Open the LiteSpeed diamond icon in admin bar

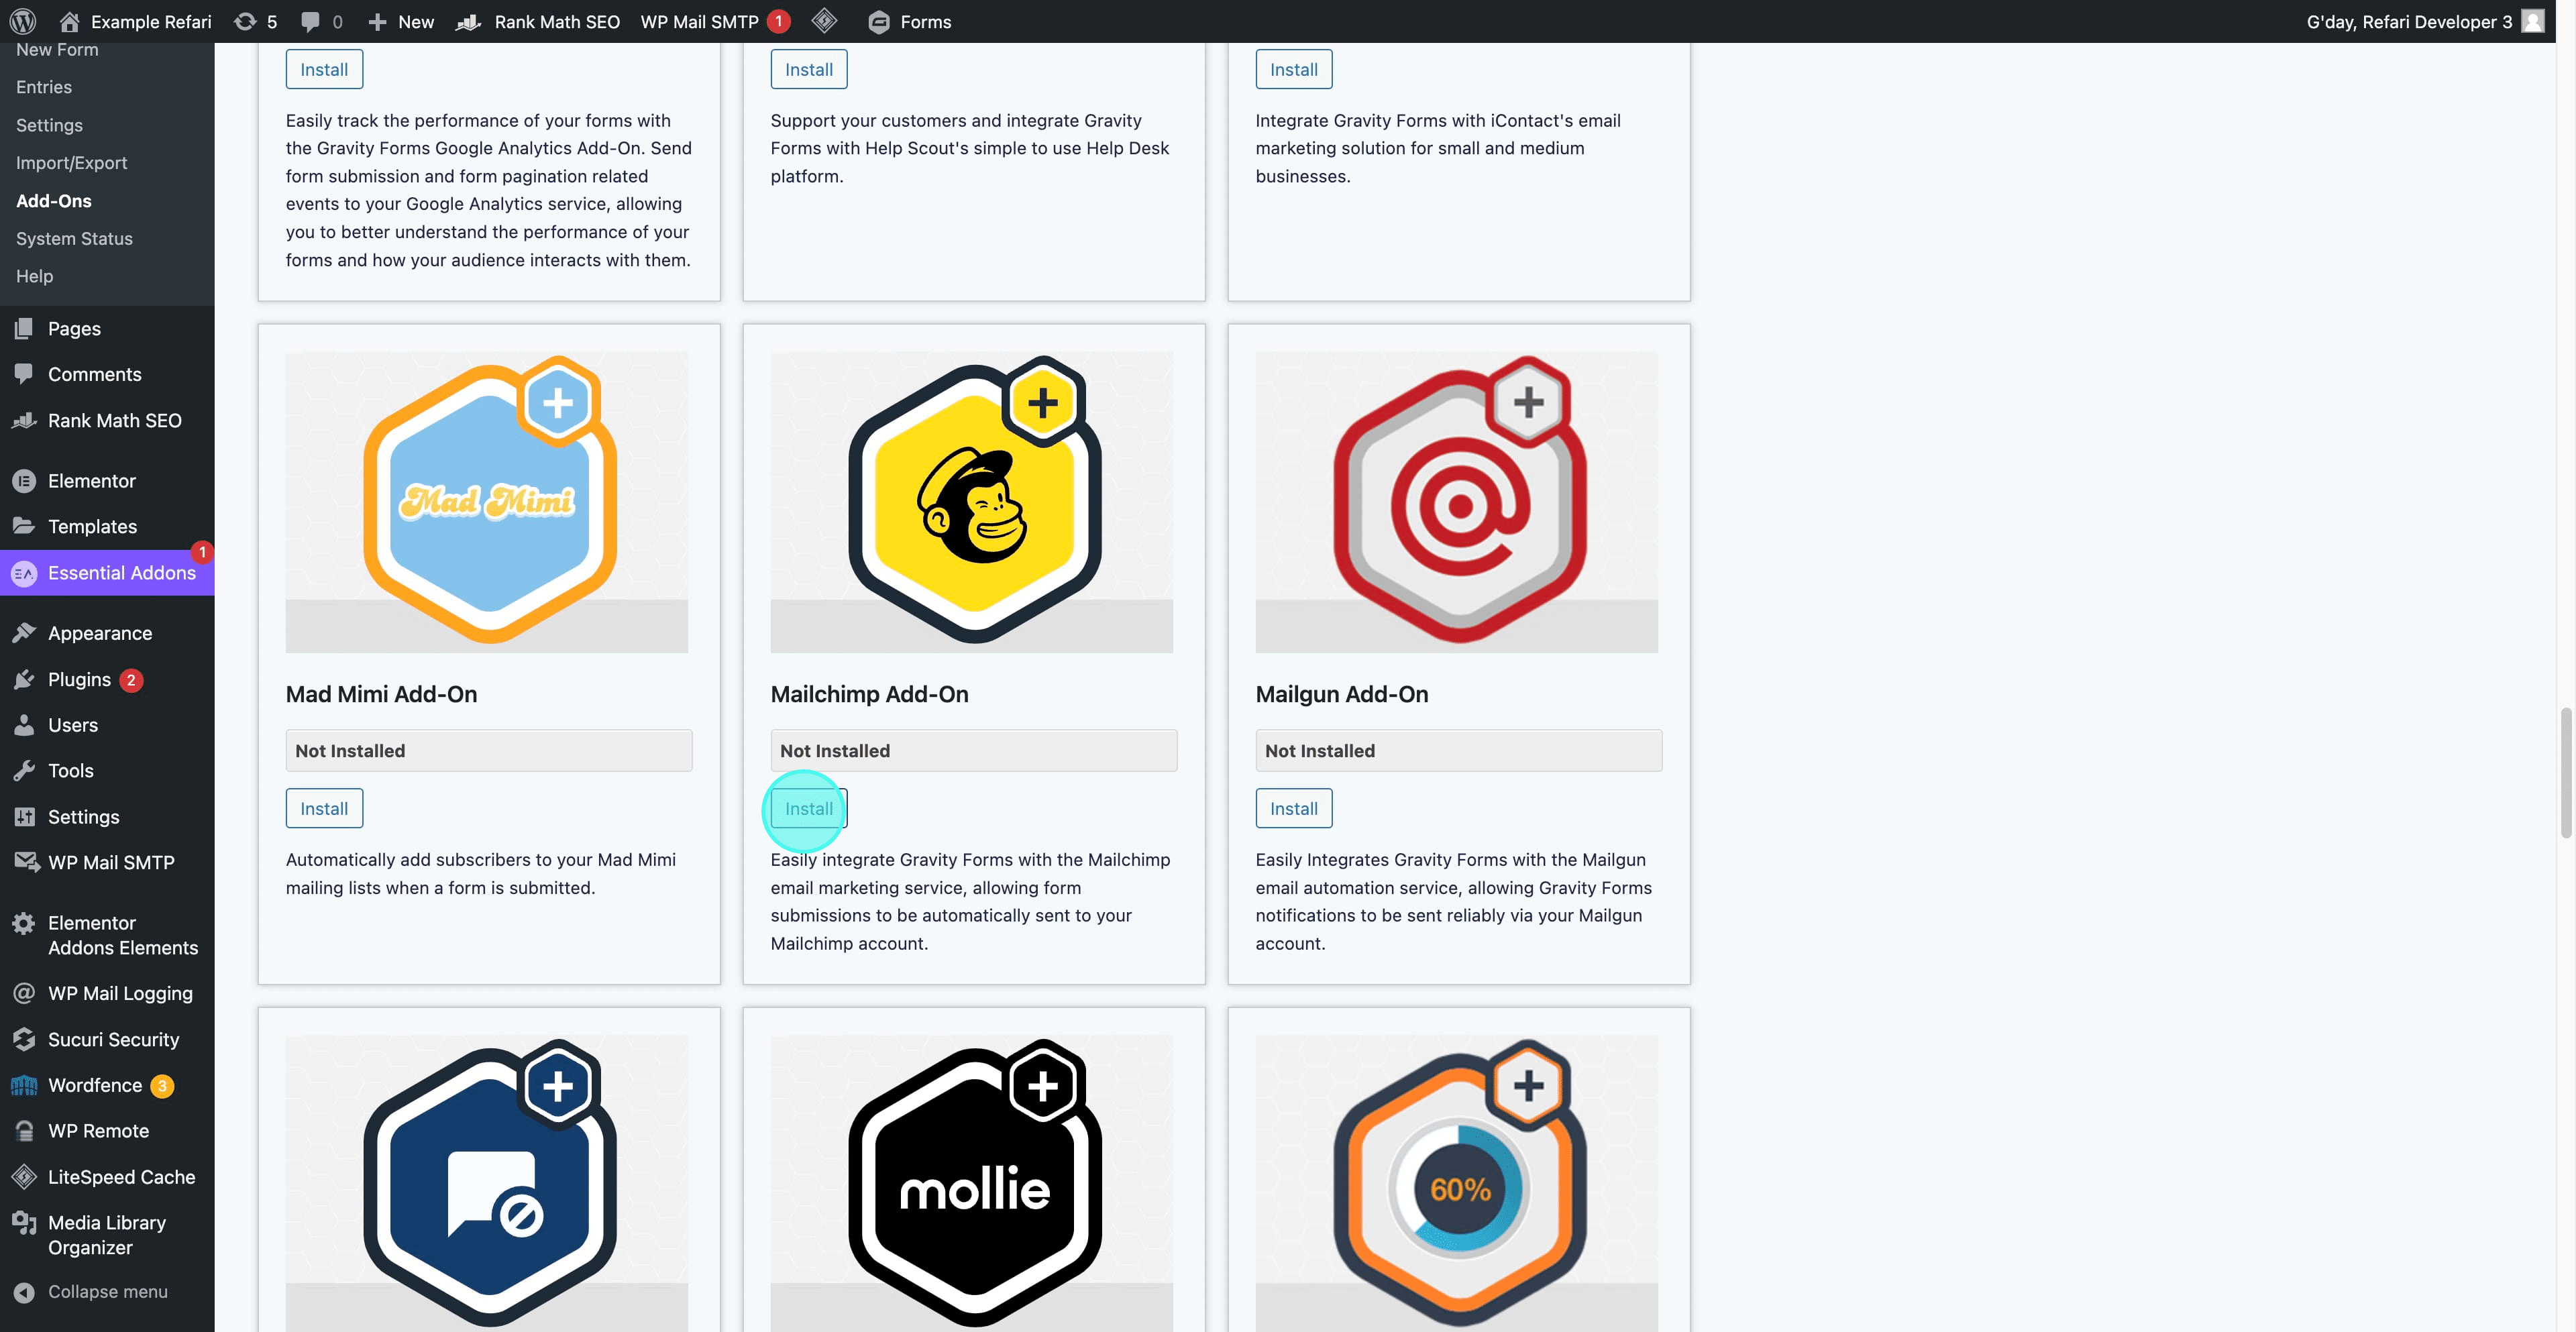pyautogui.click(x=824, y=20)
